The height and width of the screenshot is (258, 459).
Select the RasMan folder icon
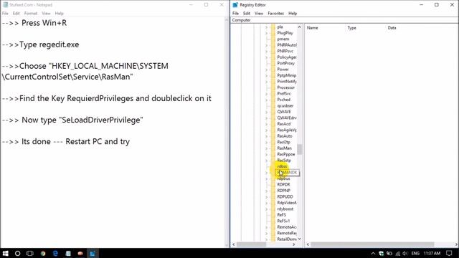[x=273, y=148]
